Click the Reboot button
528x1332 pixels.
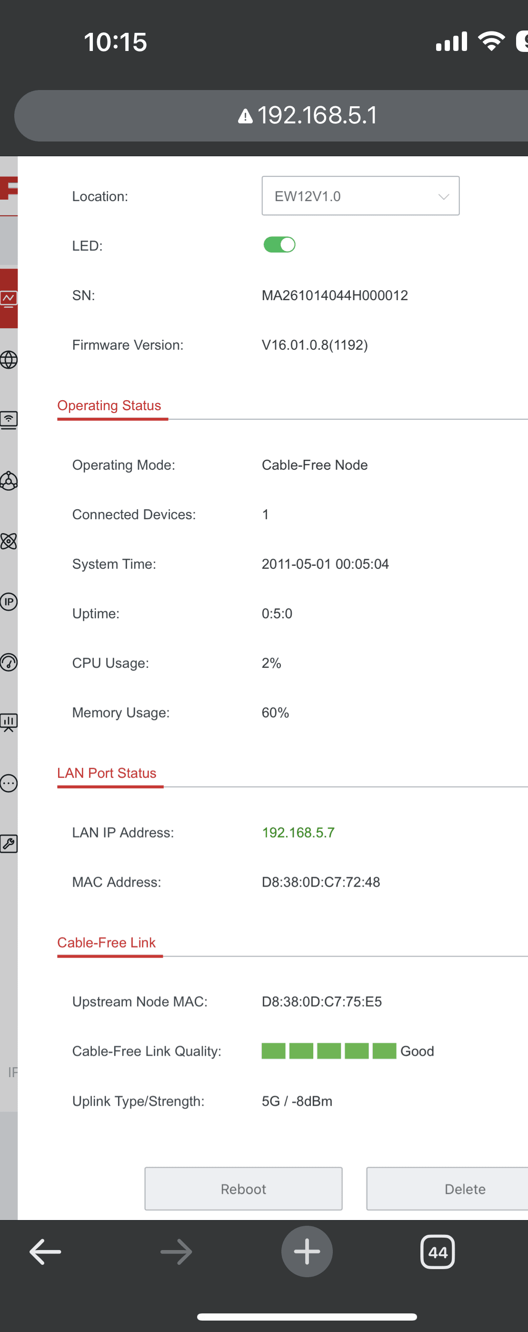[243, 1189]
